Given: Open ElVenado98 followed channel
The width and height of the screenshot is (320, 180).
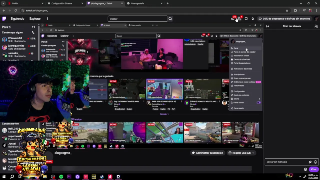Looking at the screenshot, I should coord(19,40).
